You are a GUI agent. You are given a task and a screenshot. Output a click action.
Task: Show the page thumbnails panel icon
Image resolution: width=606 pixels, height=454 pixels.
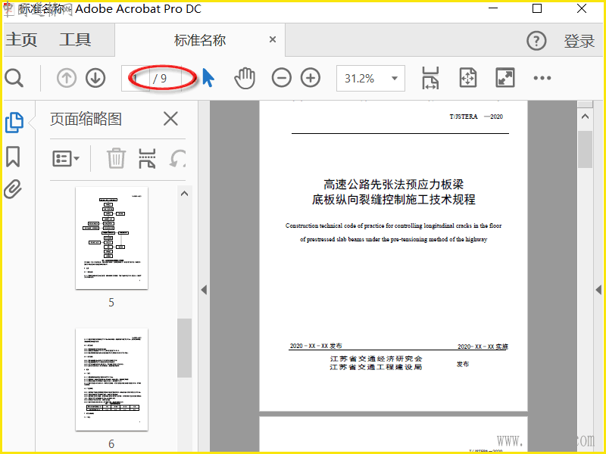[x=14, y=123]
